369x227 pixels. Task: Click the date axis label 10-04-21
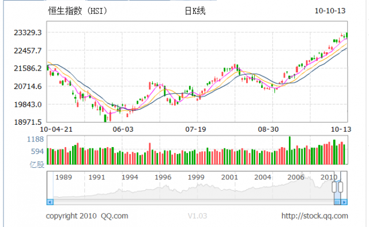pos(57,129)
